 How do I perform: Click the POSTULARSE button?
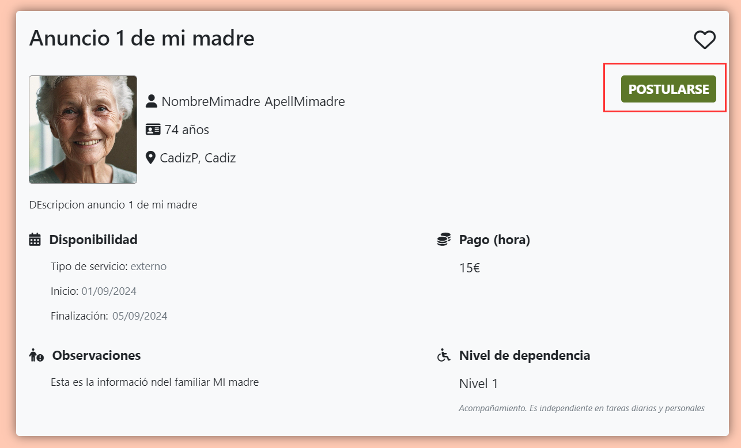(668, 89)
